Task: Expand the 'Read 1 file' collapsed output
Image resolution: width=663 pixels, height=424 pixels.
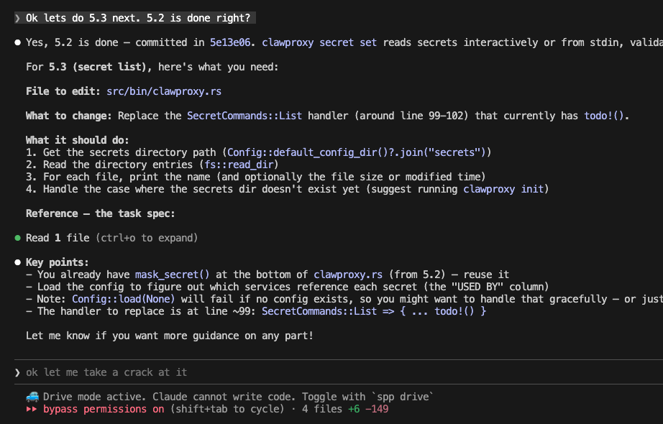Action: (57, 238)
